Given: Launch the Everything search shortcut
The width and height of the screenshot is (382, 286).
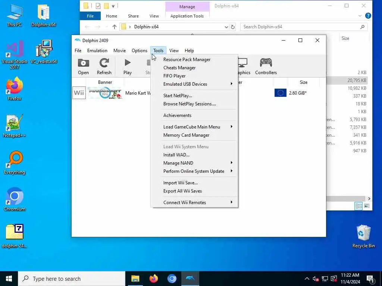Looking at the screenshot, I should tap(15, 162).
